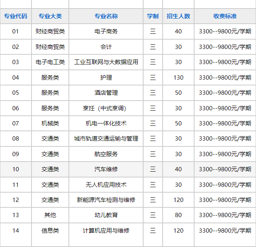Image resolution: width=256 pixels, height=247 pixels.
Task: Click the 专业大类 column header
Action: tap(50, 16)
